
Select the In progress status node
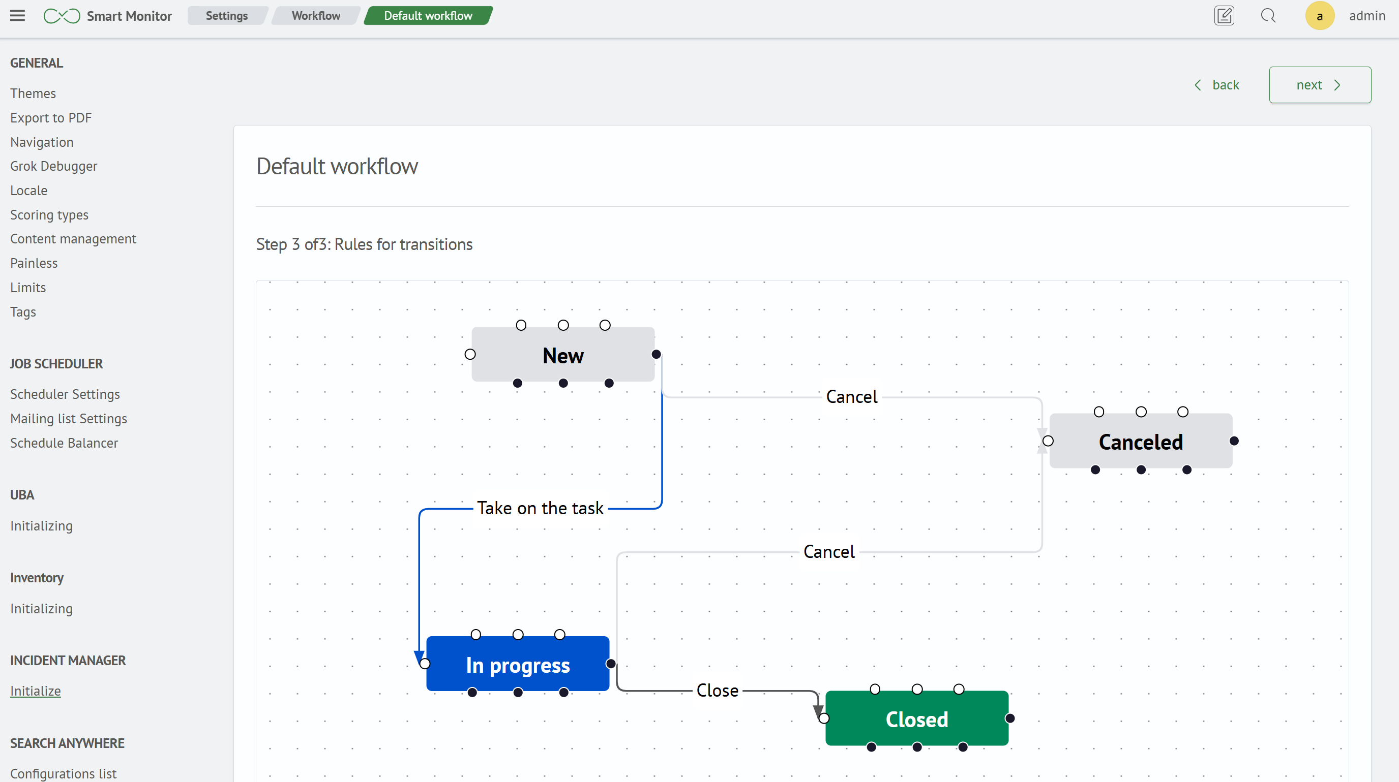pos(518,664)
